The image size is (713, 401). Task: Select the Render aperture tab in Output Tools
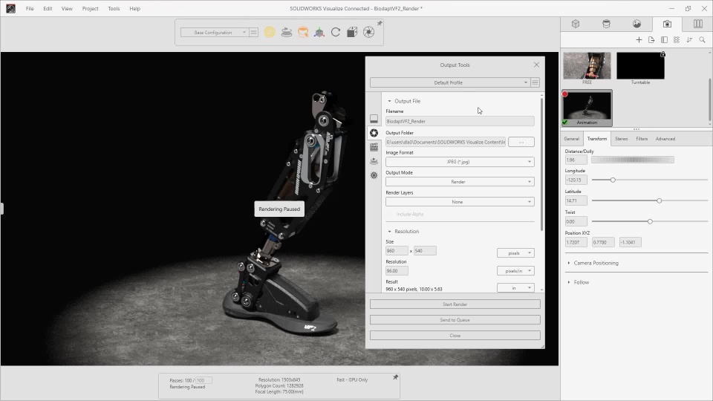374,133
